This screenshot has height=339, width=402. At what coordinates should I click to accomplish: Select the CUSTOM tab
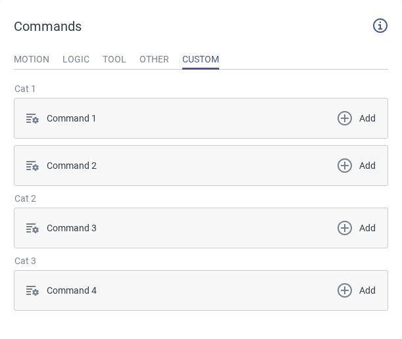click(x=201, y=59)
